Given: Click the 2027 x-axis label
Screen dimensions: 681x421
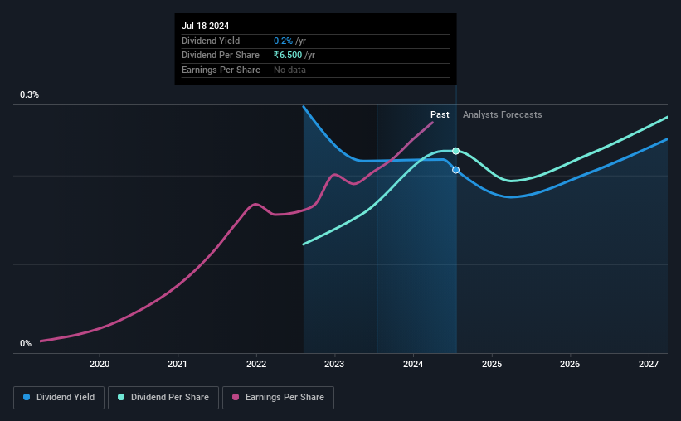Looking at the screenshot, I should (x=649, y=364).
